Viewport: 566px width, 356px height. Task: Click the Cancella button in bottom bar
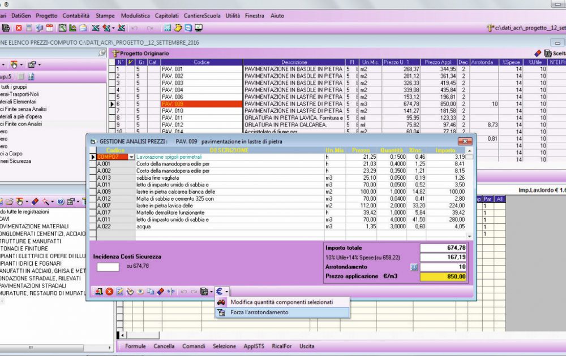164,346
